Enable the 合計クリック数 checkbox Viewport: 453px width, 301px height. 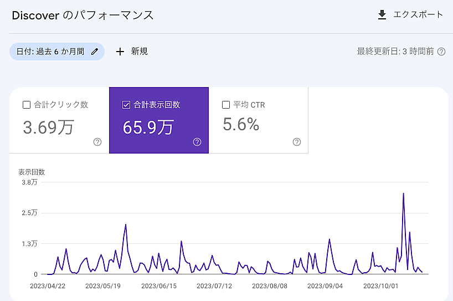pyautogui.click(x=26, y=105)
